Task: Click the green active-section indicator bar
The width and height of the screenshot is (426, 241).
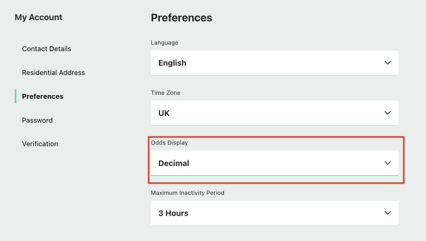Action: pos(15,96)
